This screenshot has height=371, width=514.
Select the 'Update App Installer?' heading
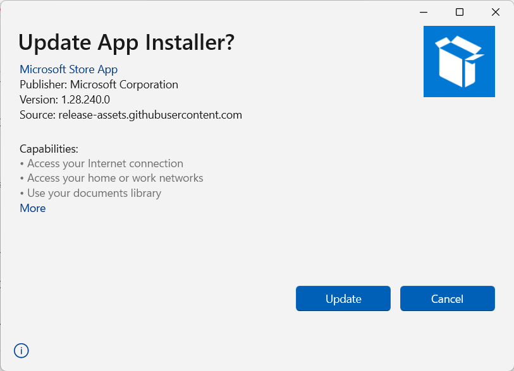[x=126, y=42]
